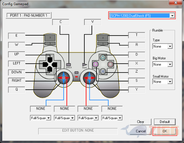The height and width of the screenshot is (143, 184).
Task: Select the Start-button mapping box labeled V
Action: pos(93,22)
